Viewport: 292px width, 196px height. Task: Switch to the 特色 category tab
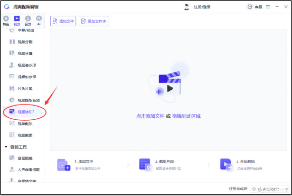click(6, 20)
